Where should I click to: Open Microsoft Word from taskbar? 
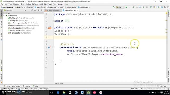(82, 93)
